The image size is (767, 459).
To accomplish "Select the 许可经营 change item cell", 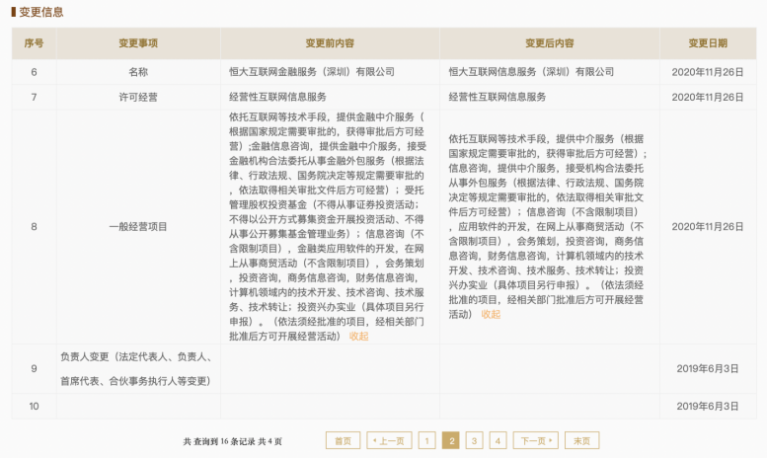I will click(x=138, y=97).
